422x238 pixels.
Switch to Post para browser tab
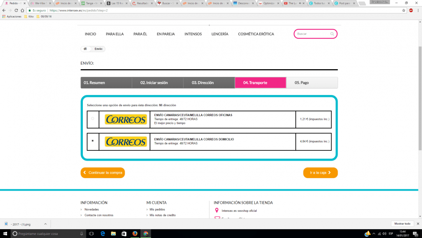coord(345,3)
